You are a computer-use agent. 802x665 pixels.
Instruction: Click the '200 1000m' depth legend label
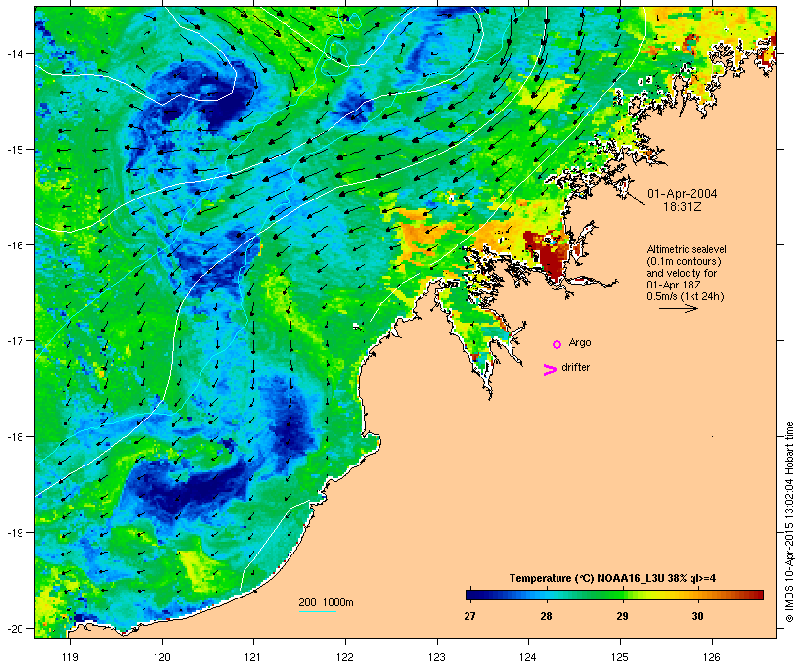point(326,602)
